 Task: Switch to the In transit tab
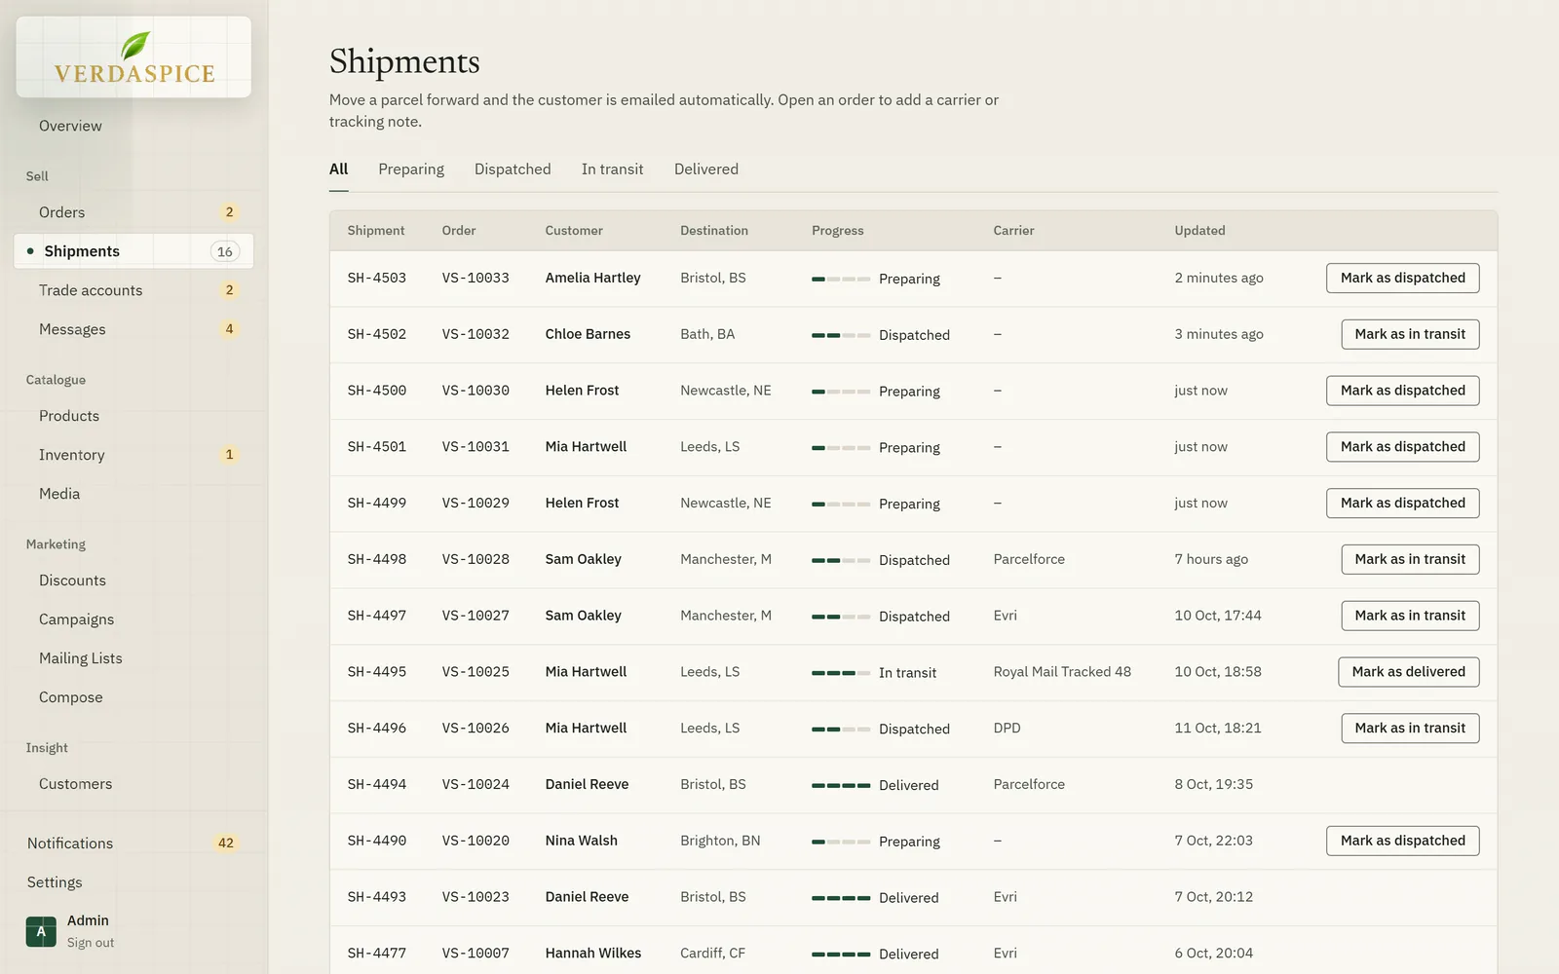(x=612, y=169)
